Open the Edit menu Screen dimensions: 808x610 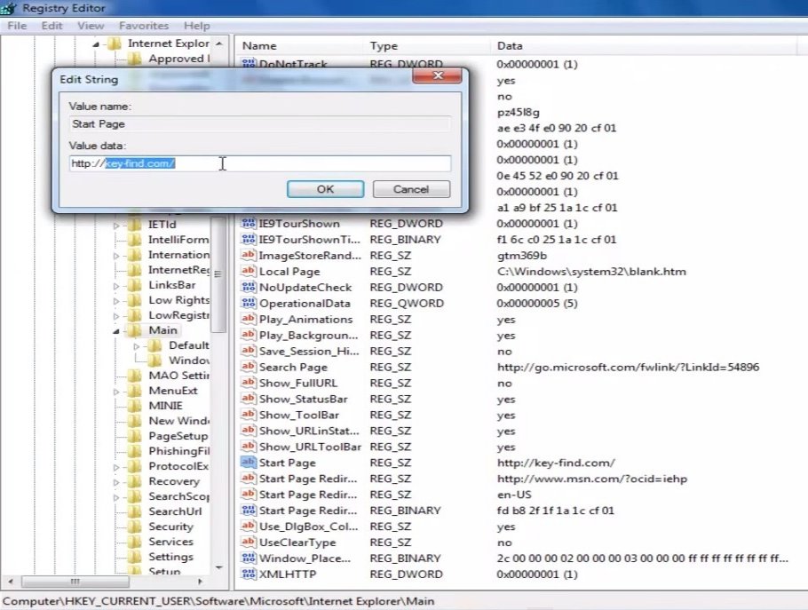point(52,26)
